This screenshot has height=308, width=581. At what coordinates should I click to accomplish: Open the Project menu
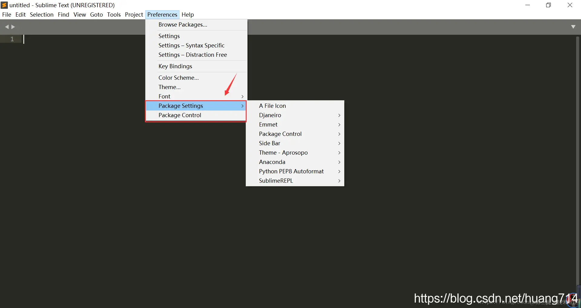click(134, 14)
